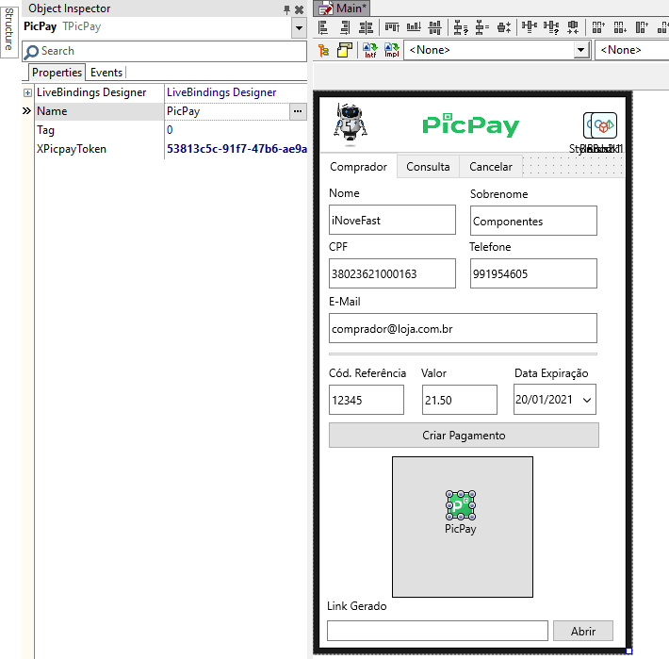The height and width of the screenshot is (659, 669).
Task: Click the PicPay green logo image
Action: tap(470, 125)
